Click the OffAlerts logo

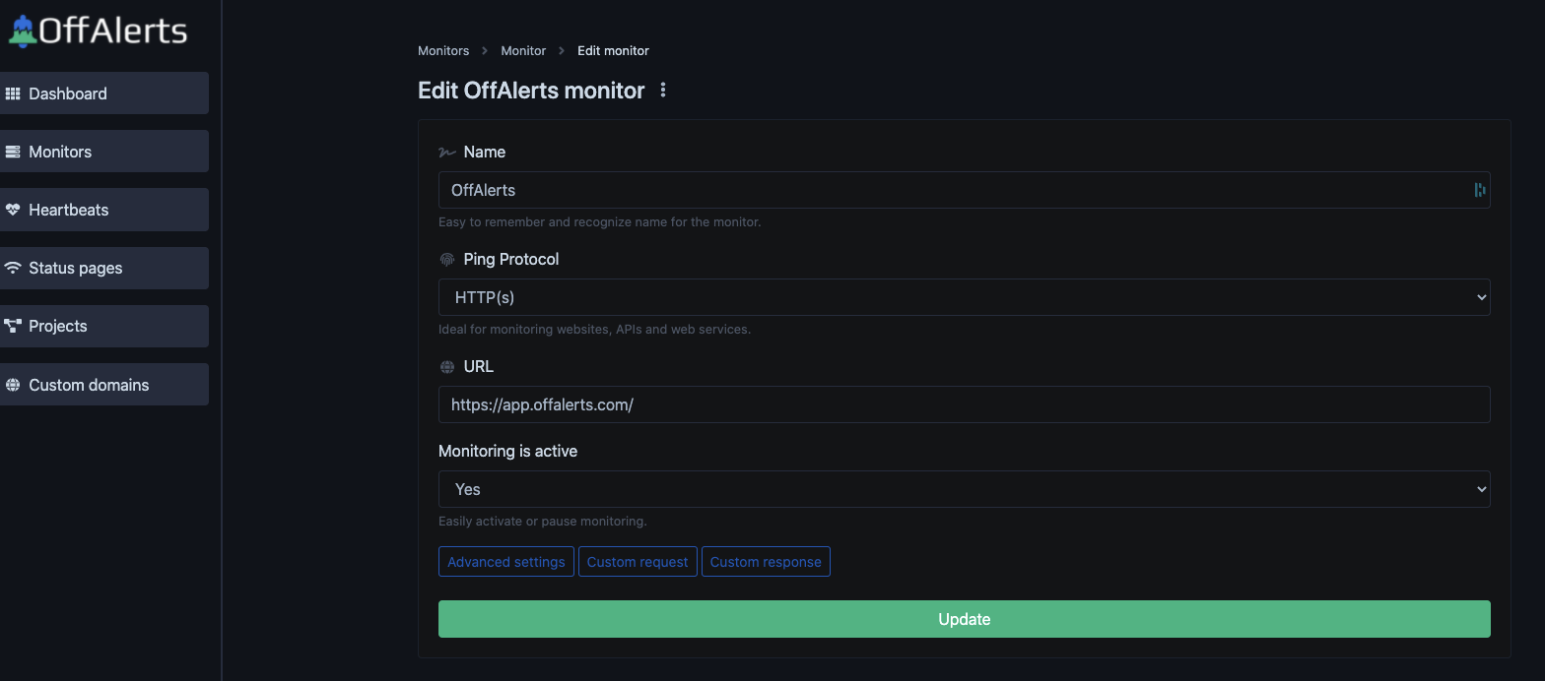click(98, 31)
